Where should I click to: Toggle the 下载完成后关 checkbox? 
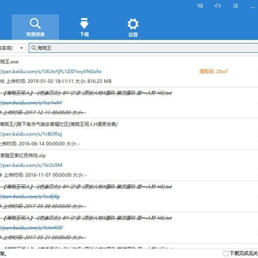click(x=226, y=253)
